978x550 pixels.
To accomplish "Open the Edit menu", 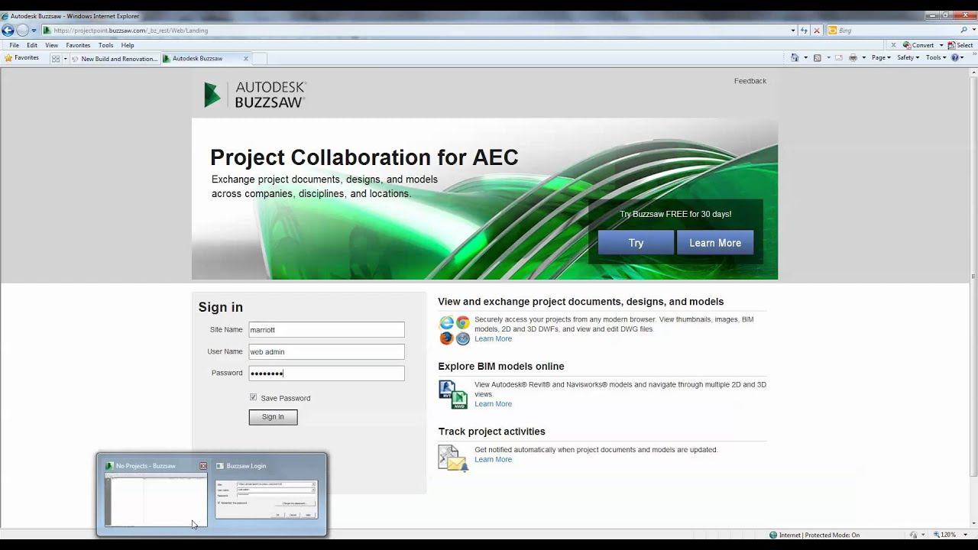I will [32, 45].
